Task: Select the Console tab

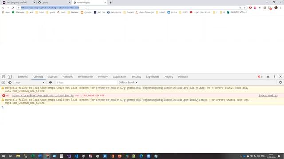Action: click(x=38, y=76)
